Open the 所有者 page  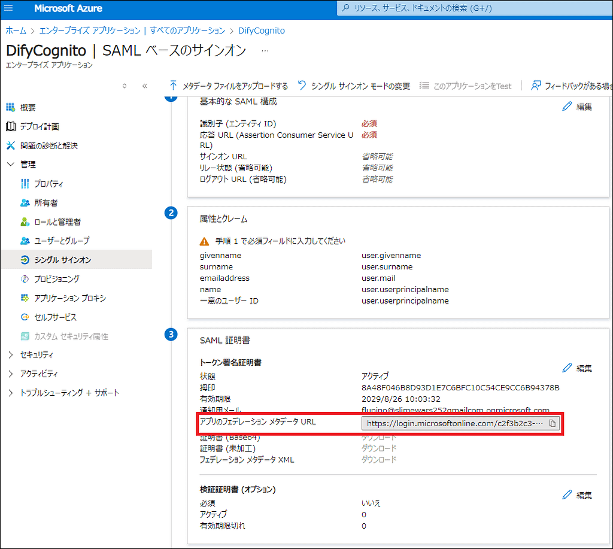46,203
